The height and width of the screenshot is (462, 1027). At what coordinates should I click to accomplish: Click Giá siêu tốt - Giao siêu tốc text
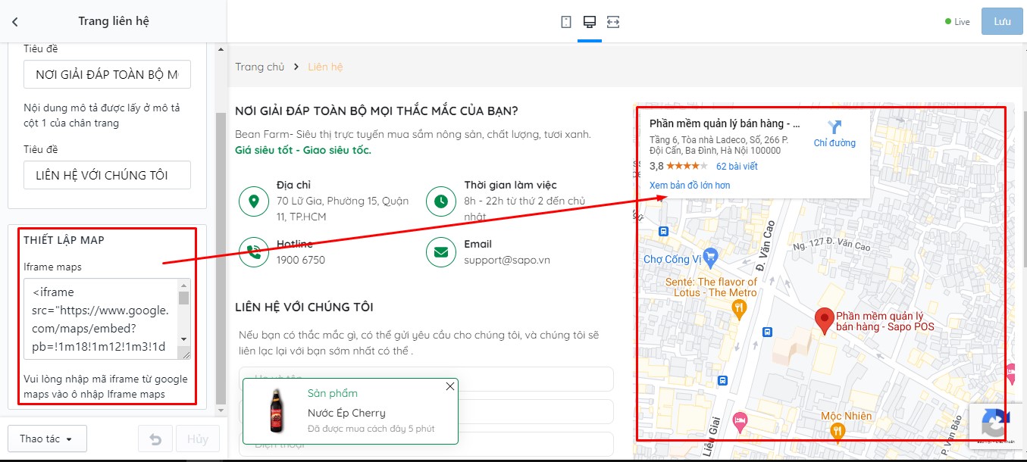(x=303, y=150)
